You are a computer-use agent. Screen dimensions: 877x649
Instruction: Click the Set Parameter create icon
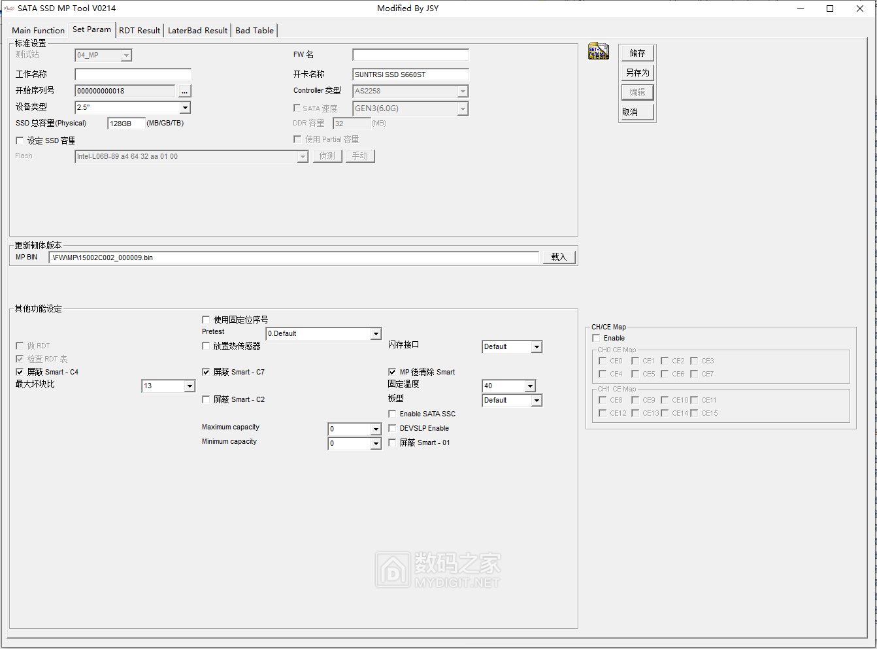click(x=598, y=52)
